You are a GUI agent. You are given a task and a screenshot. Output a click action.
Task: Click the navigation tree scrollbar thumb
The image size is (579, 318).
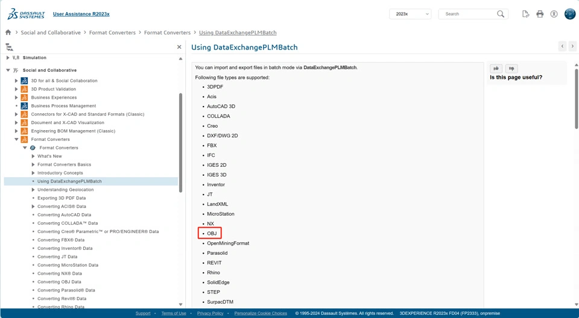[x=180, y=142]
